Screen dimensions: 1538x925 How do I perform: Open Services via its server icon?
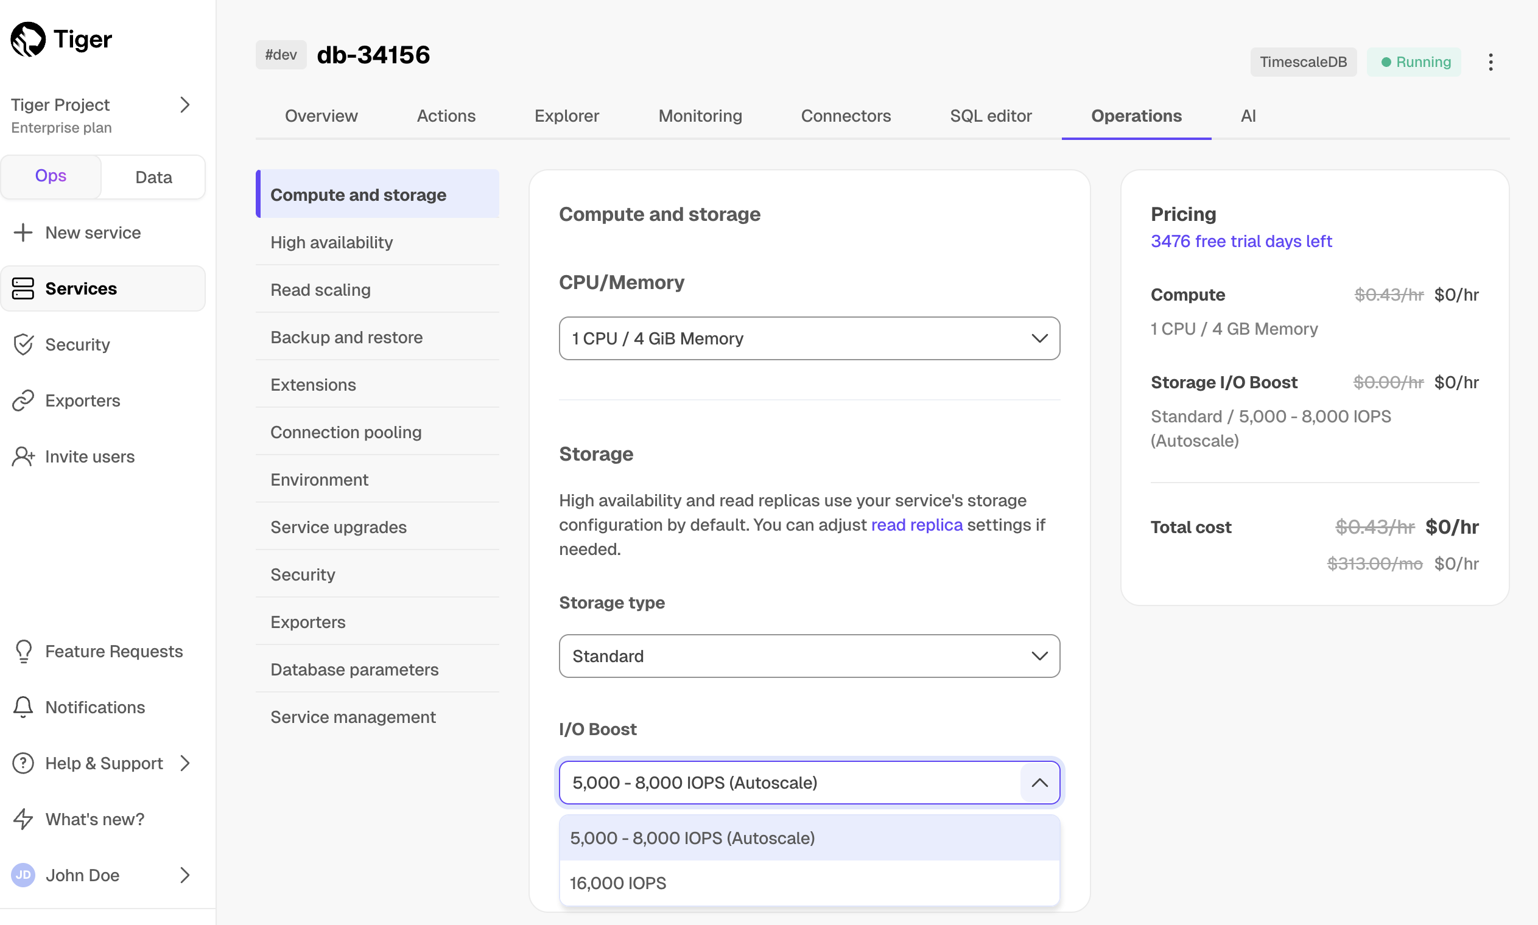23,288
